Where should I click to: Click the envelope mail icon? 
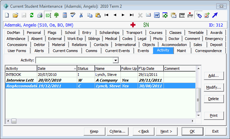[x=148, y=15]
